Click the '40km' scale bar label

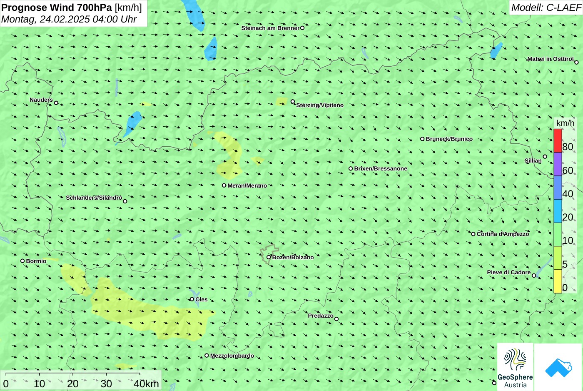(146, 384)
